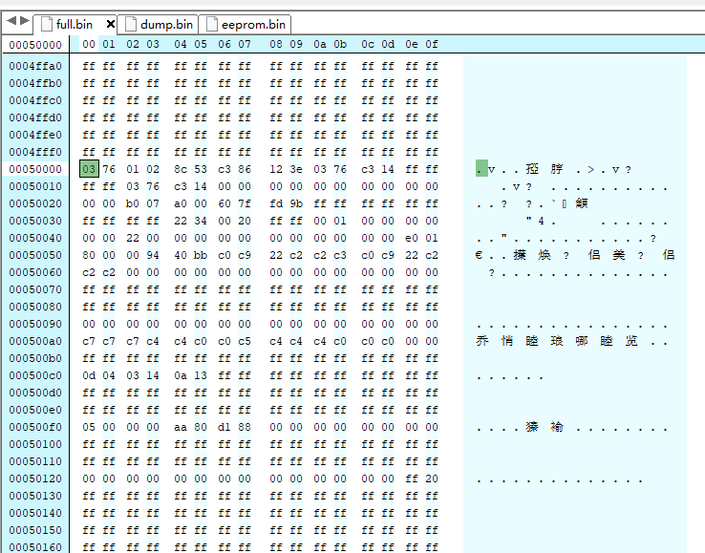The image size is (705, 553).
Task: Click the file icon on full.bin tab
Action: tap(45, 24)
